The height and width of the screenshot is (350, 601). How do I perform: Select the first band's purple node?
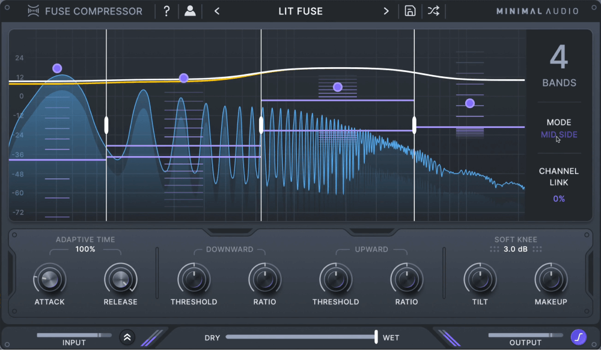pyautogui.click(x=57, y=68)
